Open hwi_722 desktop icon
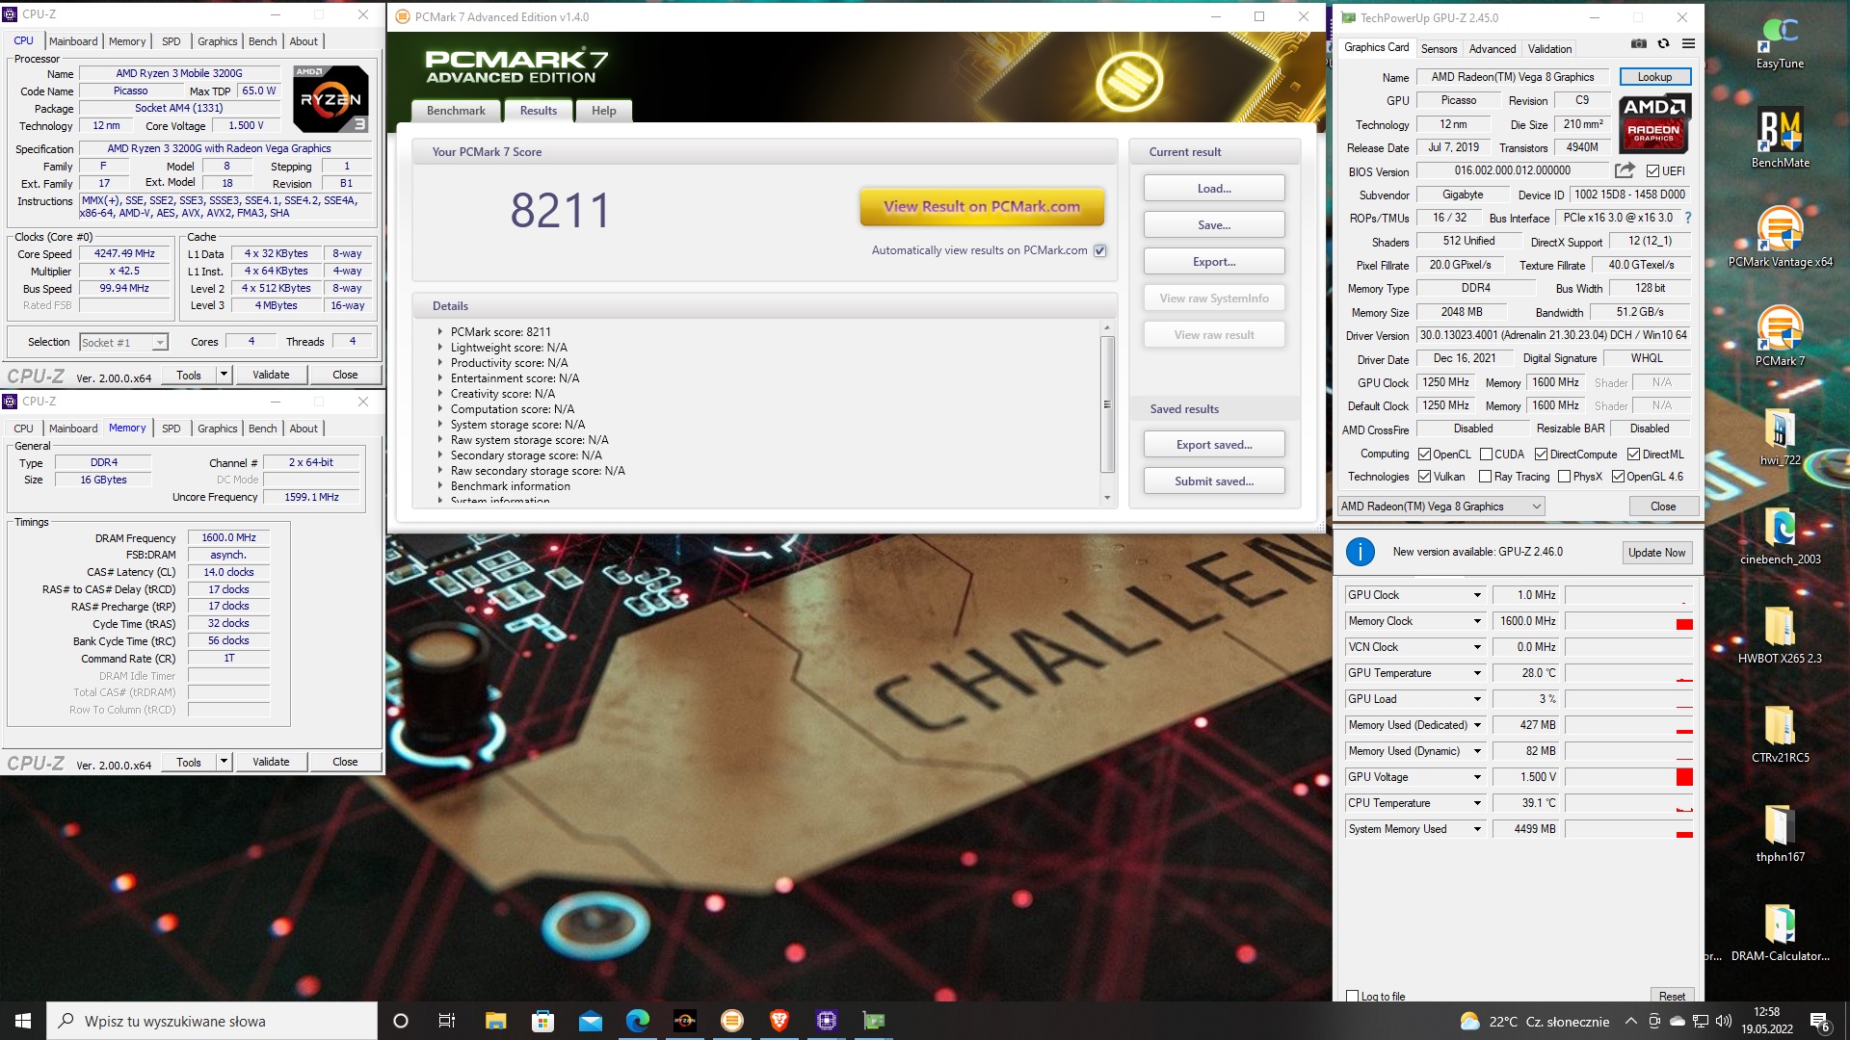Viewport: 1850px width, 1040px height. tap(1780, 436)
